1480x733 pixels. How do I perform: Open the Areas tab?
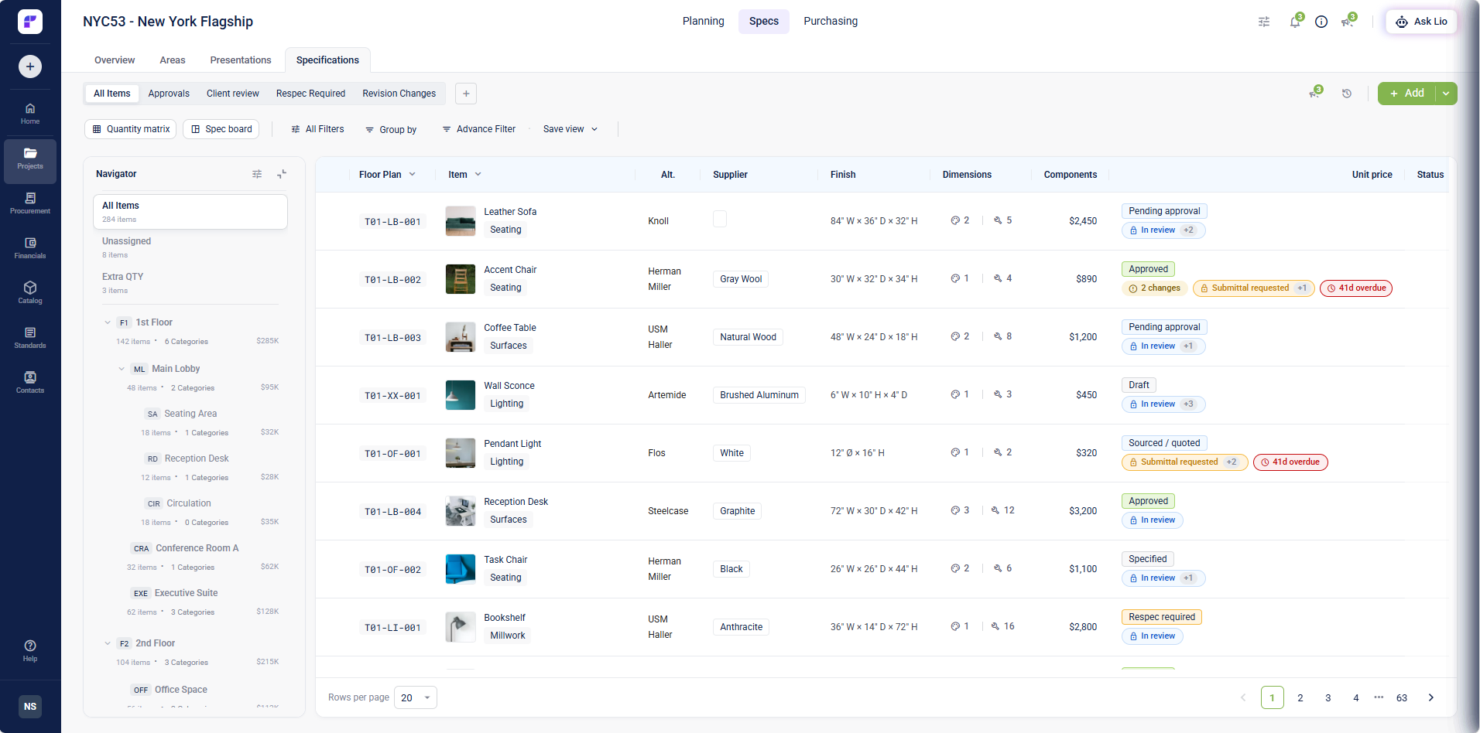pos(173,60)
